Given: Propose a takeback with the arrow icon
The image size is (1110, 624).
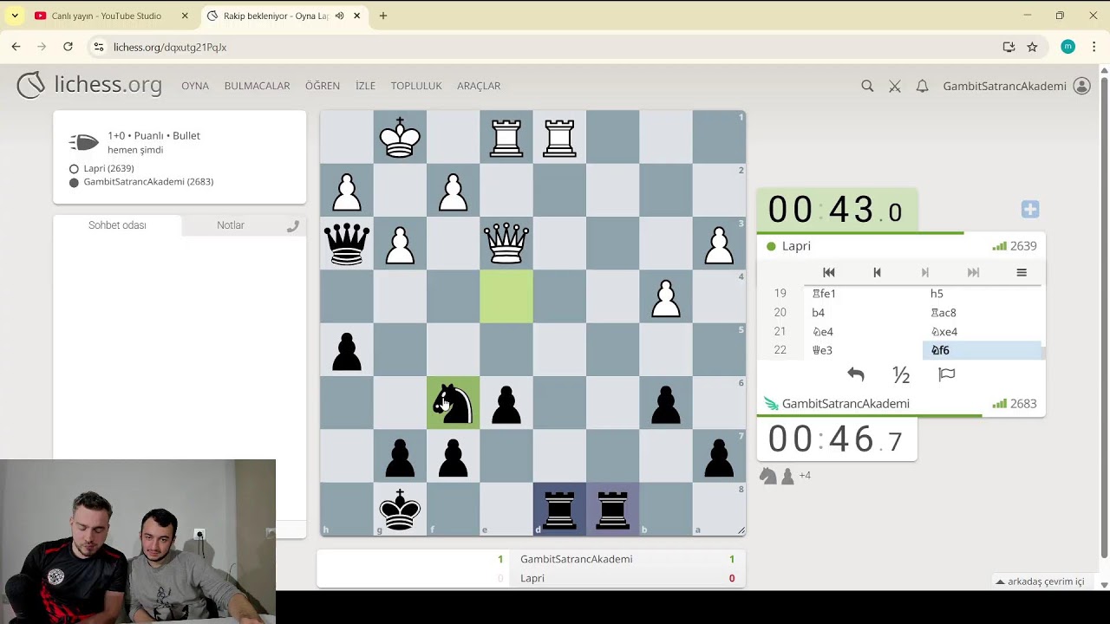Looking at the screenshot, I should point(856,374).
